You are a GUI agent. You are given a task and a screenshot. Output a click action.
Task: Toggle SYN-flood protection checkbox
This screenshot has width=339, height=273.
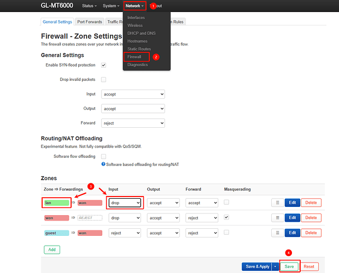104,65
